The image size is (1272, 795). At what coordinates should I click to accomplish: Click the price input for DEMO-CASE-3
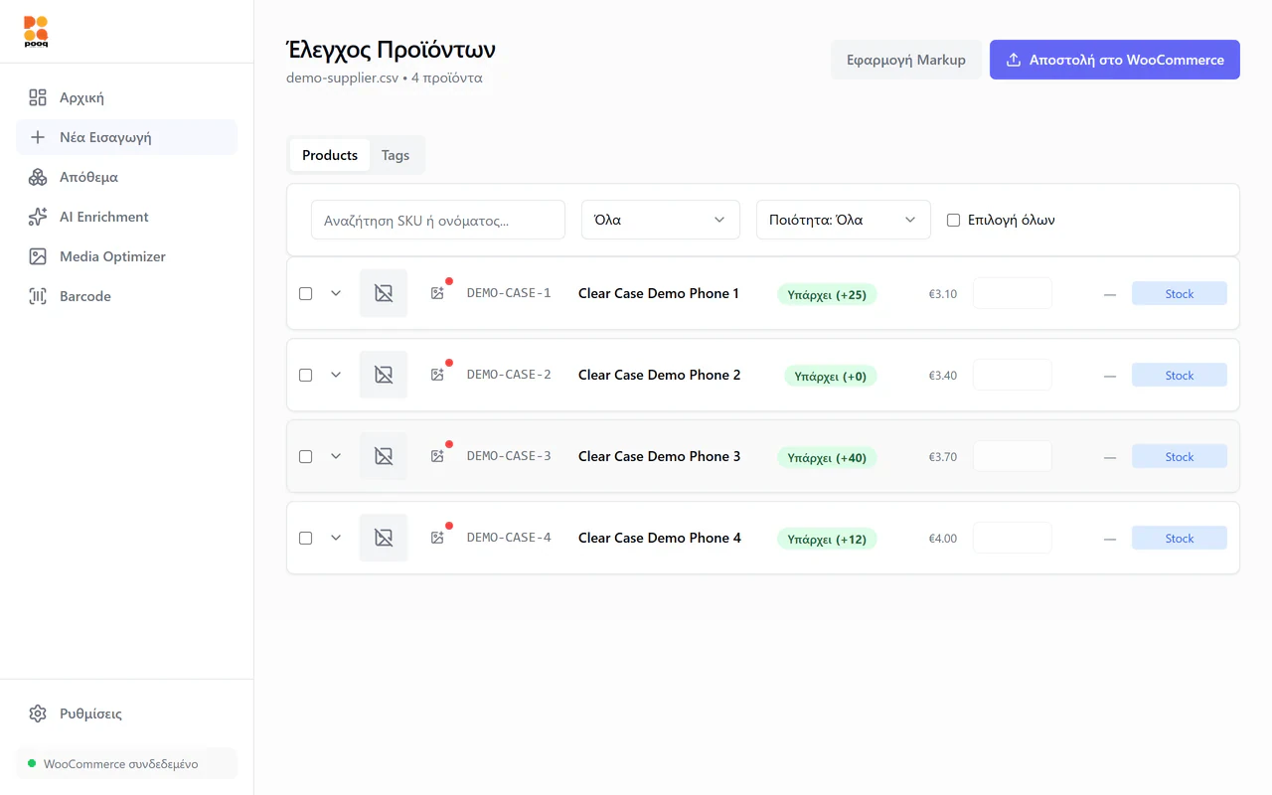pos(1013,456)
